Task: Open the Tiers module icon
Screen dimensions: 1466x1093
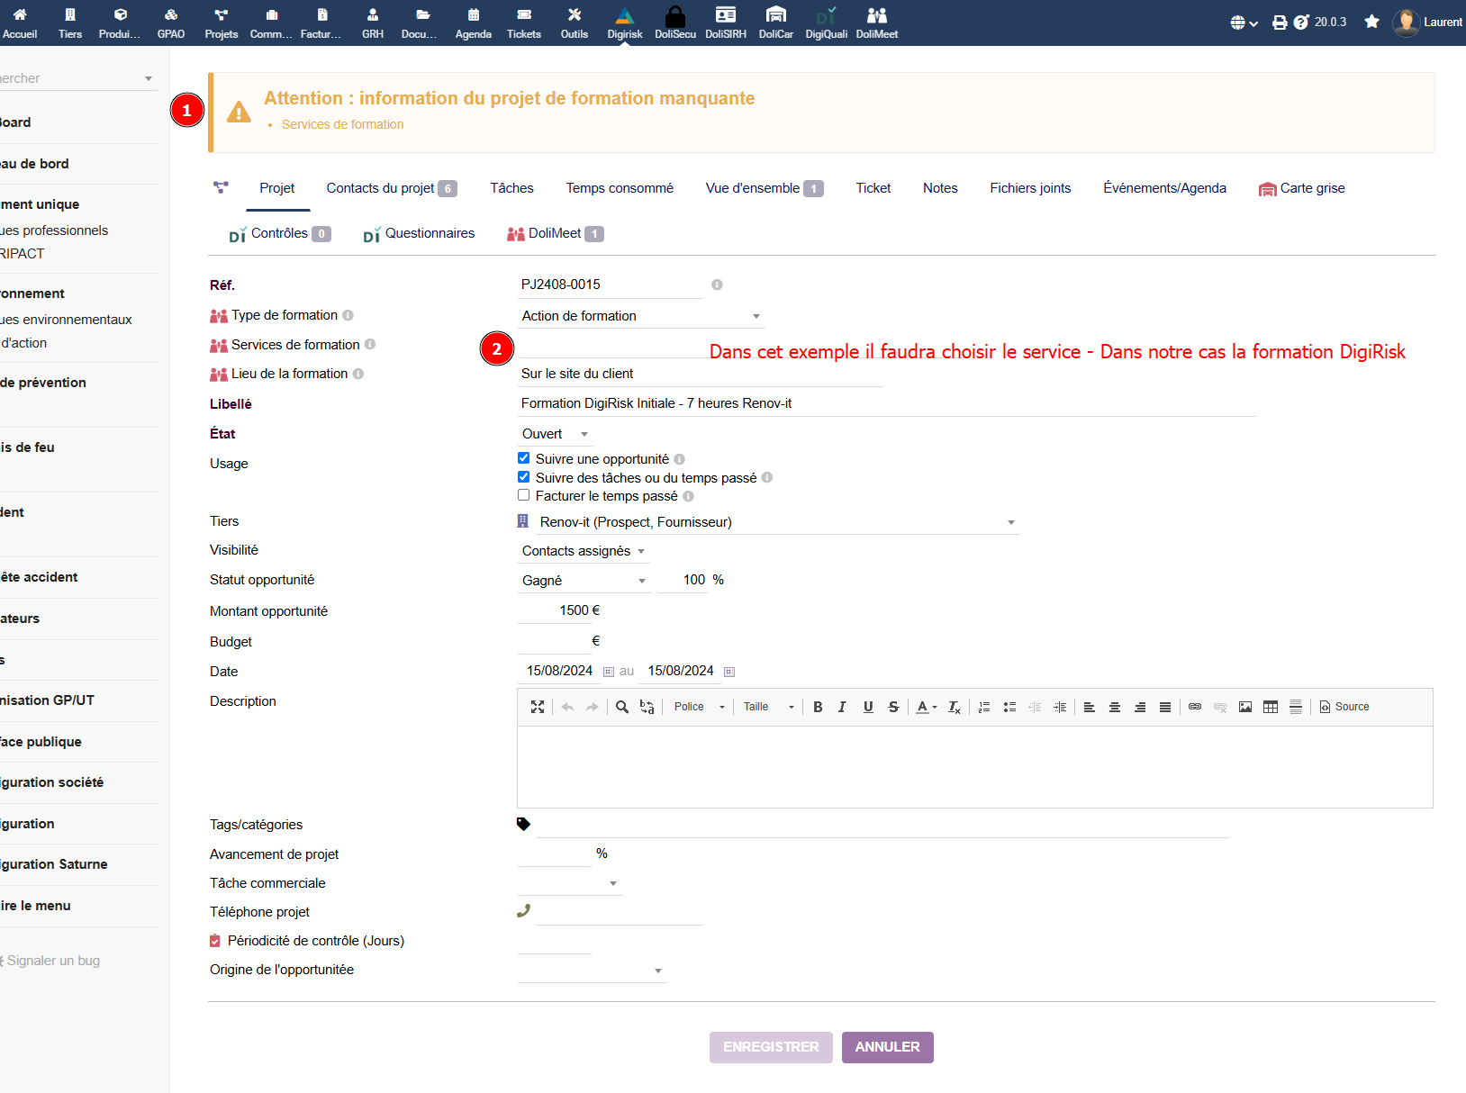Action: (x=70, y=14)
